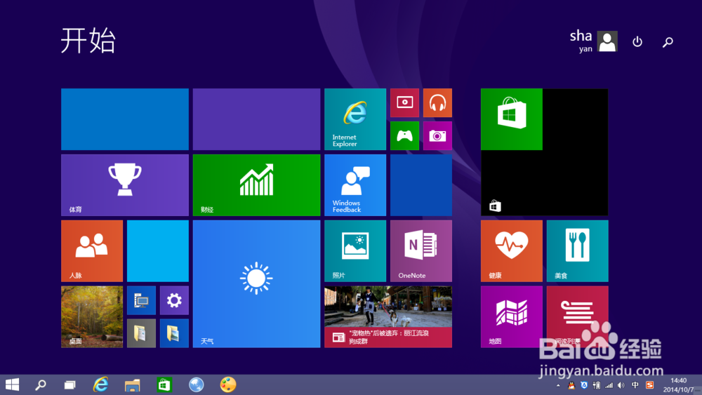Image resolution: width=702 pixels, height=395 pixels.
Task: Open the Windows Feedback tile
Action: (355, 185)
